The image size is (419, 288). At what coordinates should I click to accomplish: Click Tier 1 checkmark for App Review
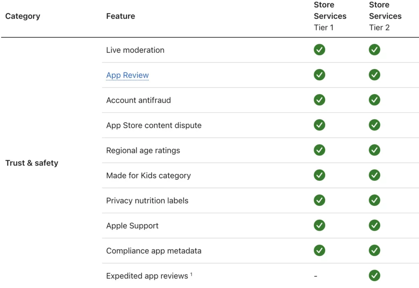pos(320,75)
